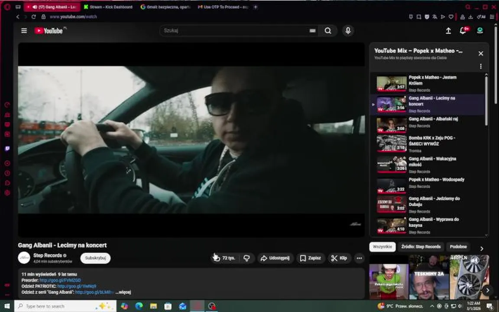499x312 pixels.
Task: Open the browser translate icon
Action: [435, 16]
